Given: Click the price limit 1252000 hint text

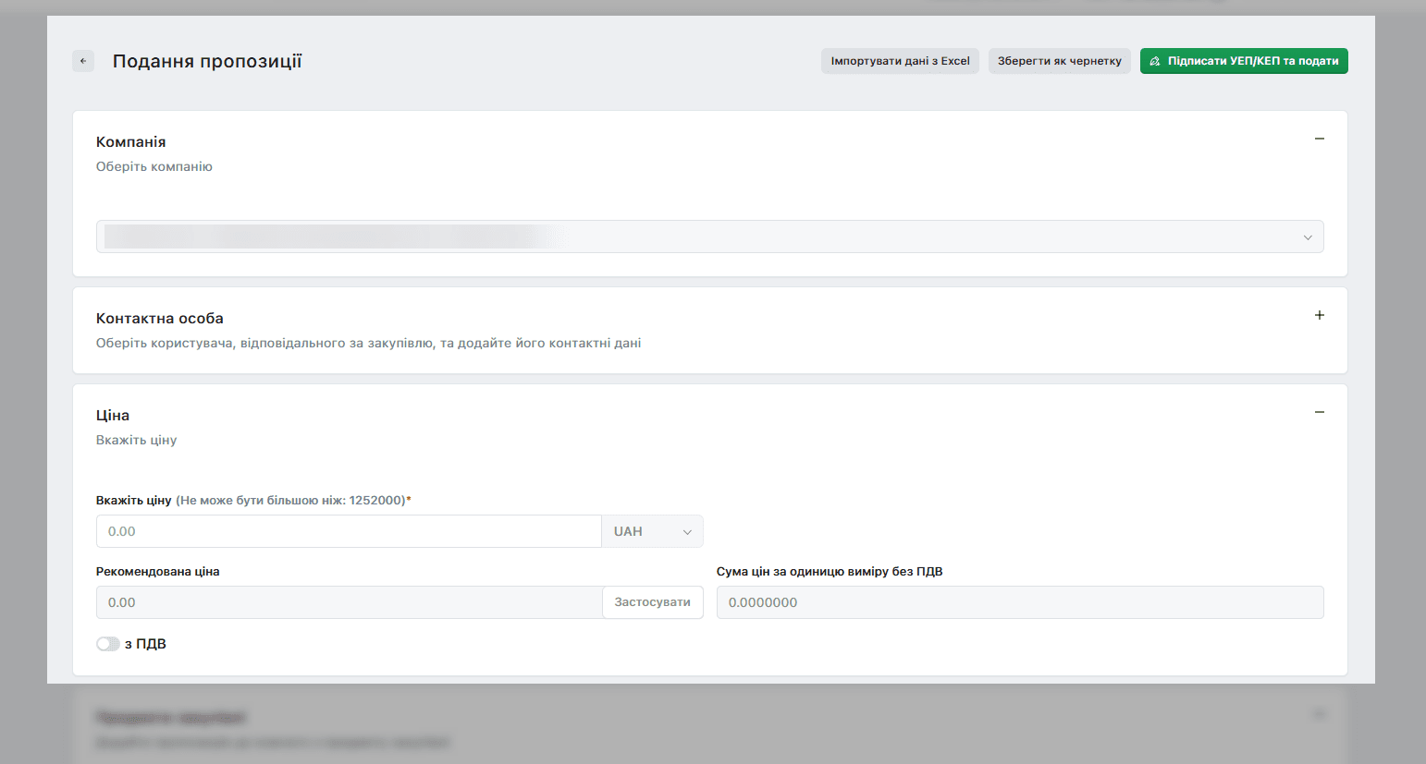Looking at the screenshot, I should [291, 500].
